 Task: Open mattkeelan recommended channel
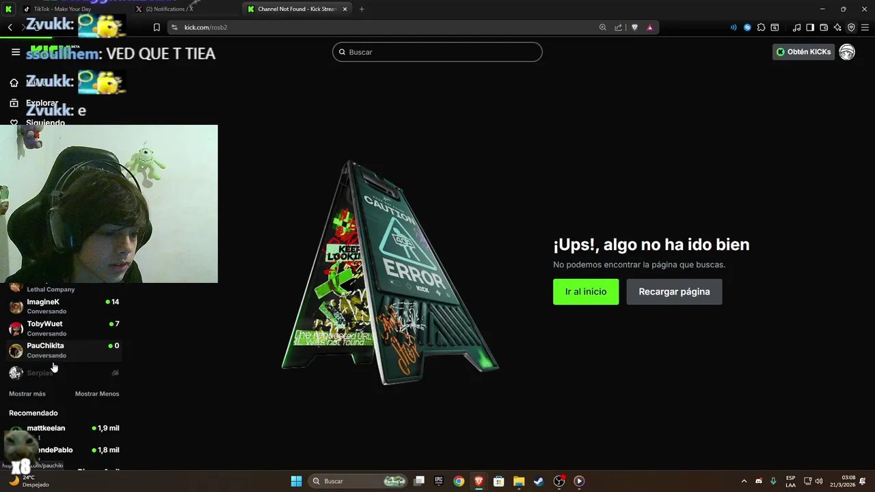click(x=64, y=430)
